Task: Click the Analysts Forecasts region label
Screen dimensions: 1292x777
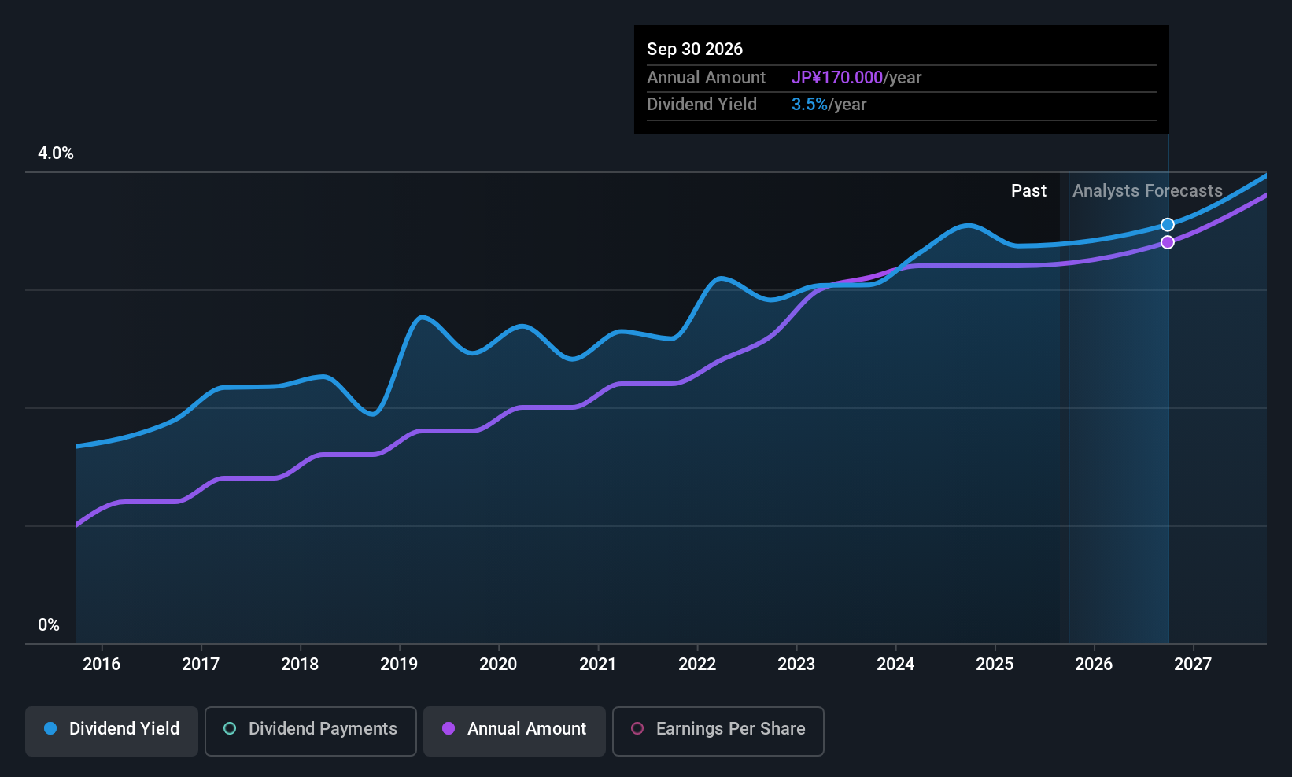Action: click(x=1147, y=191)
